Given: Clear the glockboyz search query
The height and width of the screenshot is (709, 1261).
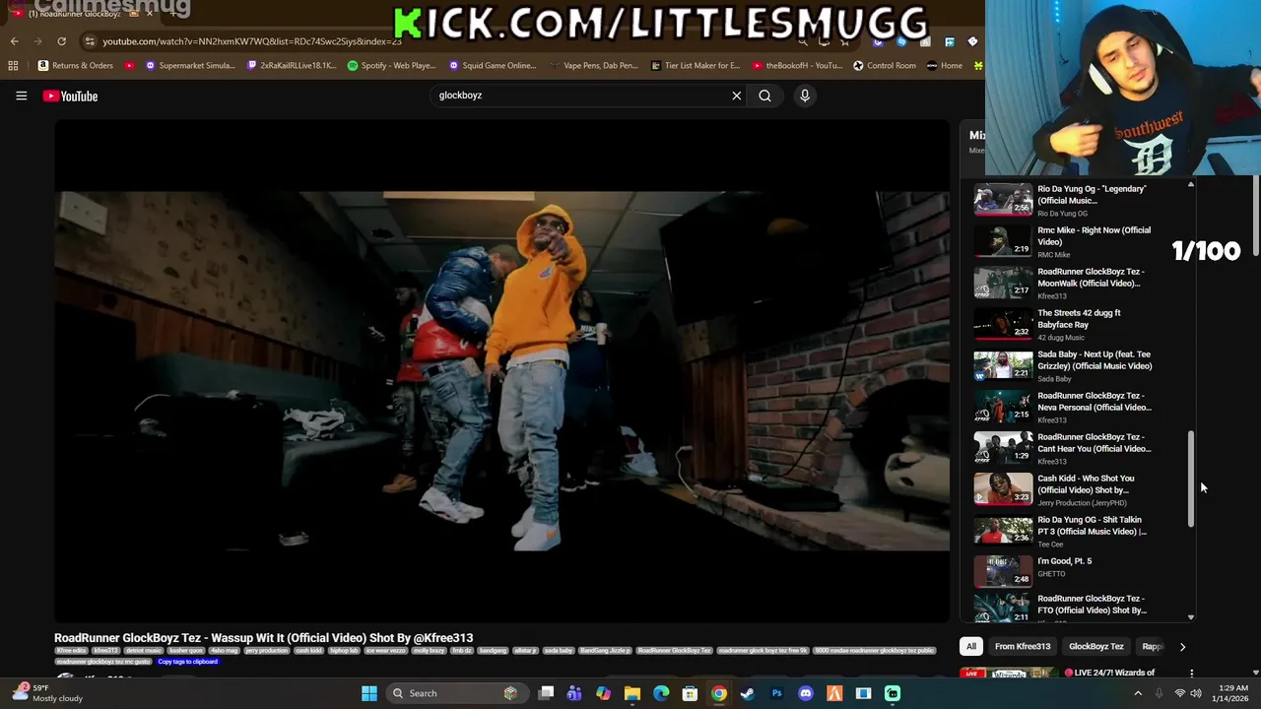Looking at the screenshot, I should tap(736, 96).
